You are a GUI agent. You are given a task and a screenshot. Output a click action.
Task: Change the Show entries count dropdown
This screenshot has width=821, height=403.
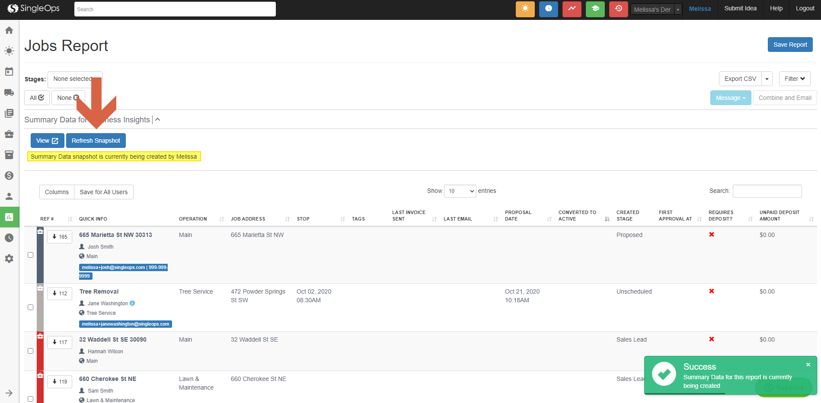click(x=460, y=191)
